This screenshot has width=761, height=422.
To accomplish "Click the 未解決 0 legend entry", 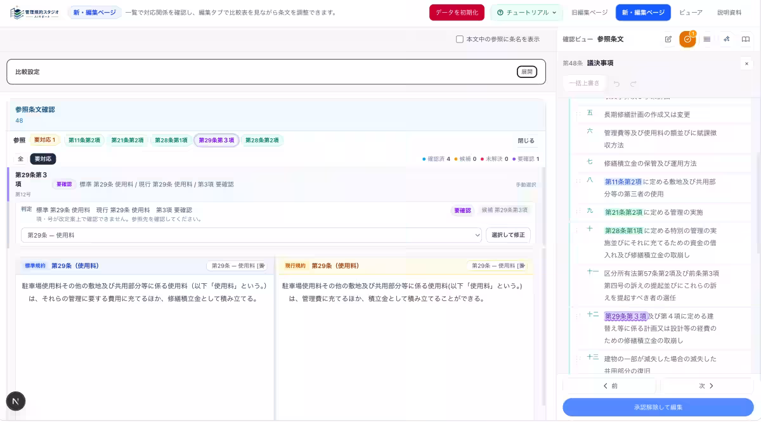I will click(495, 159).
